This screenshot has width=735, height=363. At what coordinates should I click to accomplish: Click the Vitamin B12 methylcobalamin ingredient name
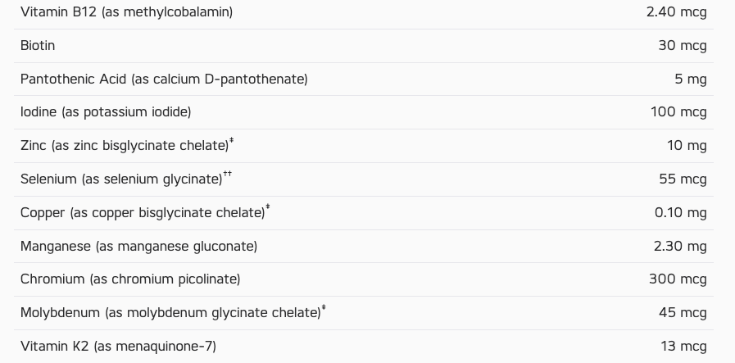click(126, 12)
